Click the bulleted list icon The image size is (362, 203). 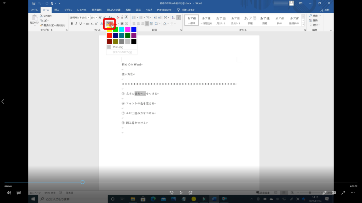[134, 17]
